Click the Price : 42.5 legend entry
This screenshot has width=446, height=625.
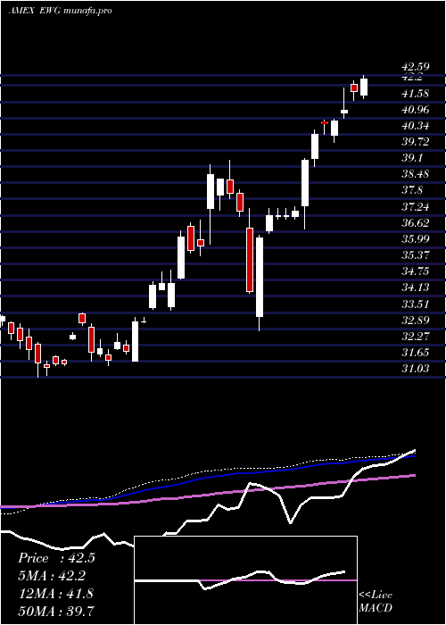pos(56,558)
